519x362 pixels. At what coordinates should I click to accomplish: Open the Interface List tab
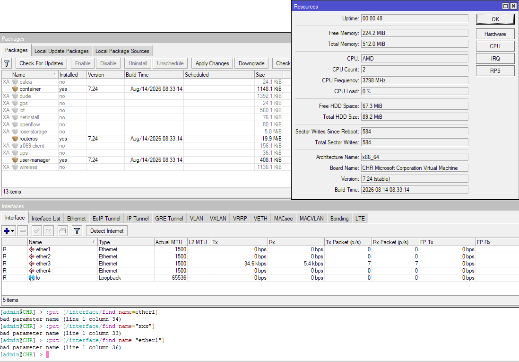pos(46,219)
